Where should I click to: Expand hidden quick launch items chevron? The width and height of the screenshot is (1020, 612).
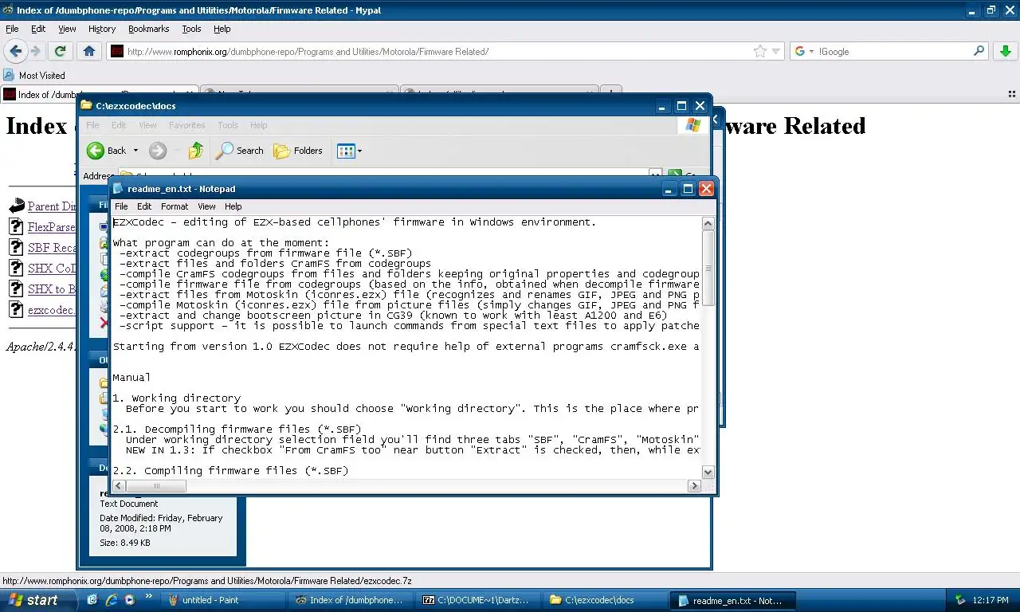point(149,597)
